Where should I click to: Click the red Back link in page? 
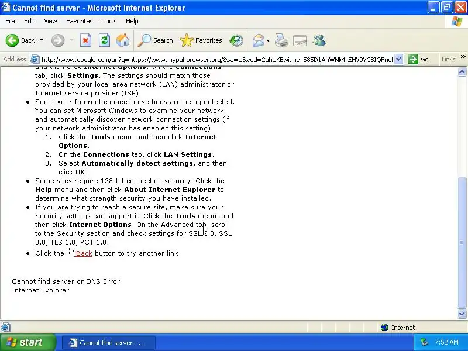pos(84,253)
